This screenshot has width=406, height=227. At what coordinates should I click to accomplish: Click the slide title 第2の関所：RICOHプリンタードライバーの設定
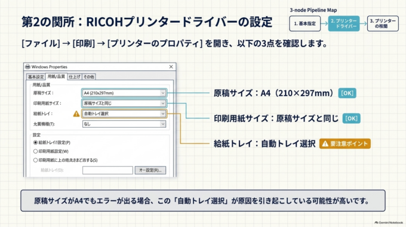coord(147,22)
